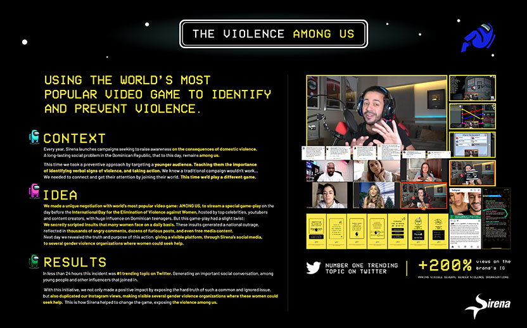Screen dimensions: 527x328
Task: Click the pink crewmate next to IDEA
Action: coord(34,191)
